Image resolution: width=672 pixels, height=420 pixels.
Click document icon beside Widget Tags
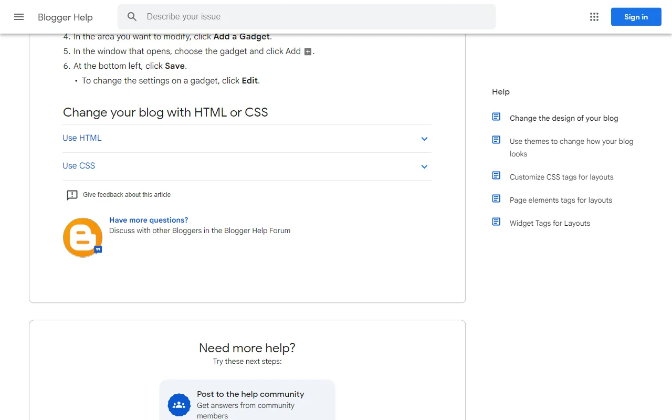tap(496, 222)
